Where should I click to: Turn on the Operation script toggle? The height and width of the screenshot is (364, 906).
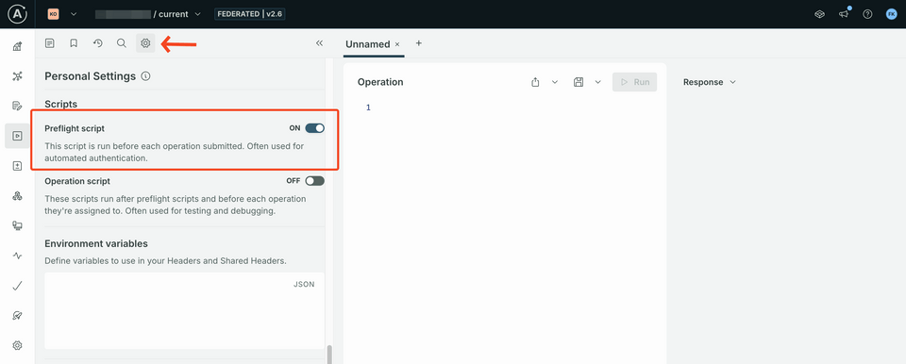click(x=315, y=181)
